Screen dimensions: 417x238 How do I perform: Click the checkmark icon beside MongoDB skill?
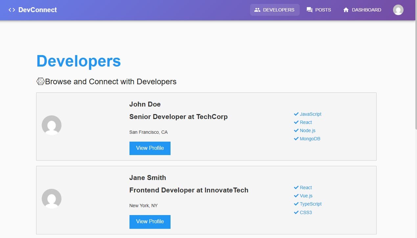(x=296, y=139)
